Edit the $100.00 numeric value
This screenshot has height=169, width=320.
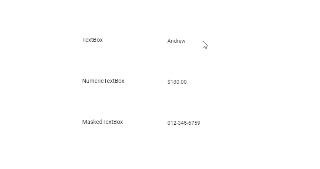tap(177, 82)
